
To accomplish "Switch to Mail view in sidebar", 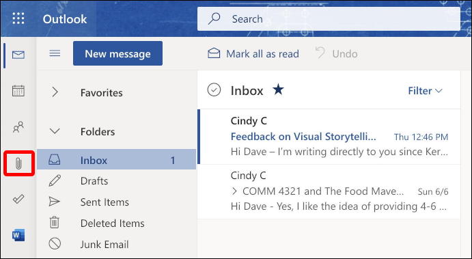I will [18, 55].
